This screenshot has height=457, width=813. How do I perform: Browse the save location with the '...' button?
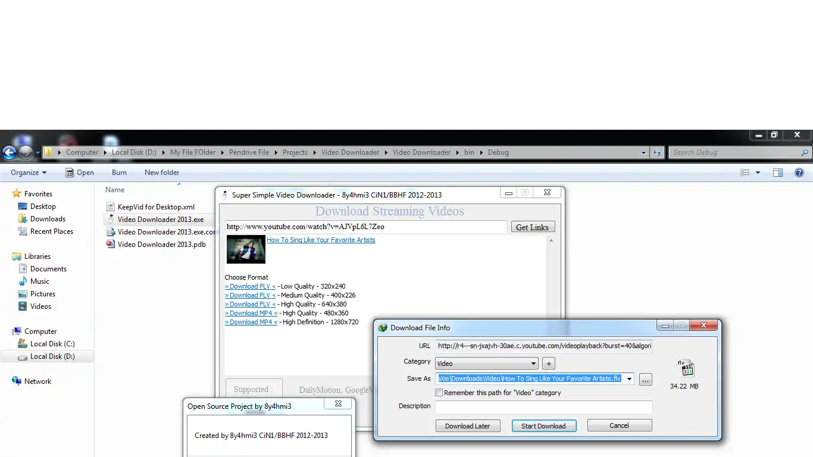tap(646, 379)
